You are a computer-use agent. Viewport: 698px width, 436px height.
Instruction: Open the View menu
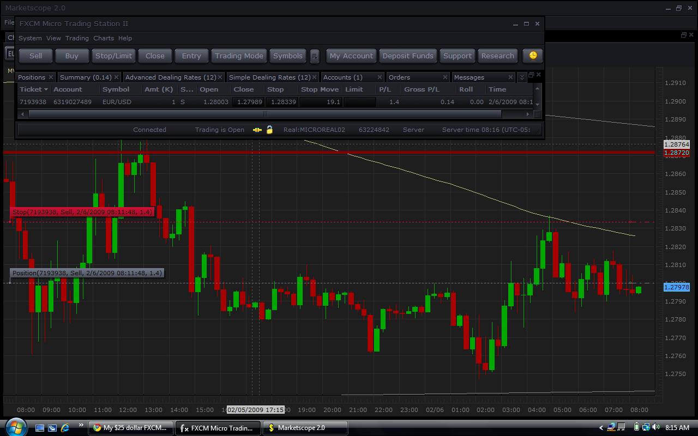coord(53,38)
